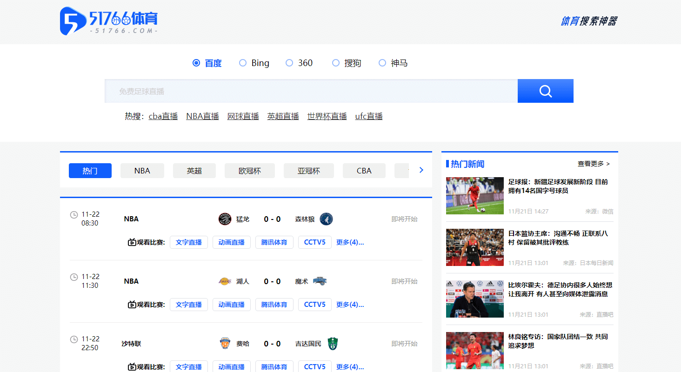Open the 新疆足球 news article thumbnail
The width and height of the screenshot is (681, 372).
pyautogui.click(x=474, y=196)
